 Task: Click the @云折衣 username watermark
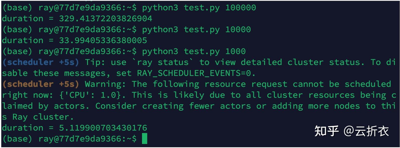pyautogui.click(x=366, y=131)
